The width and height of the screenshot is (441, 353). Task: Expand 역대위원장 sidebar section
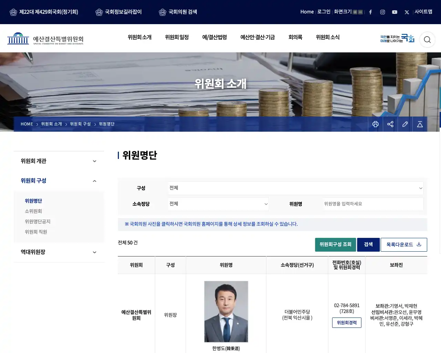pos(59,252)
